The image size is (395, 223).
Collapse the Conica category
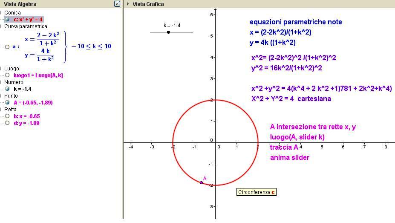click(x=1, y=13)
